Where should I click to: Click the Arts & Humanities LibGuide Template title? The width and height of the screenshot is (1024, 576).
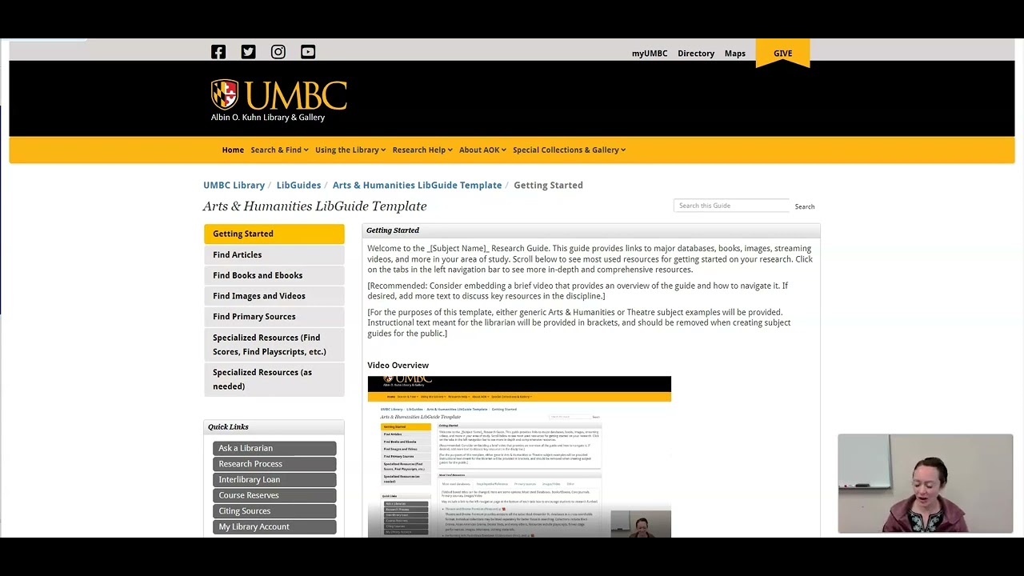(314, 206)
